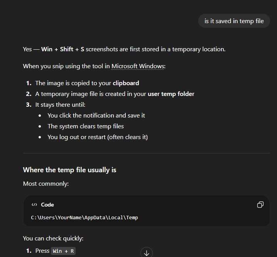Click the "You can check quickly:" text
The width and height of the screenshot is (277, 257).
53,238
